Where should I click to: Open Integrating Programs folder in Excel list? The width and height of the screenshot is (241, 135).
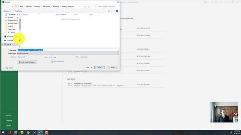pos(115,84)
